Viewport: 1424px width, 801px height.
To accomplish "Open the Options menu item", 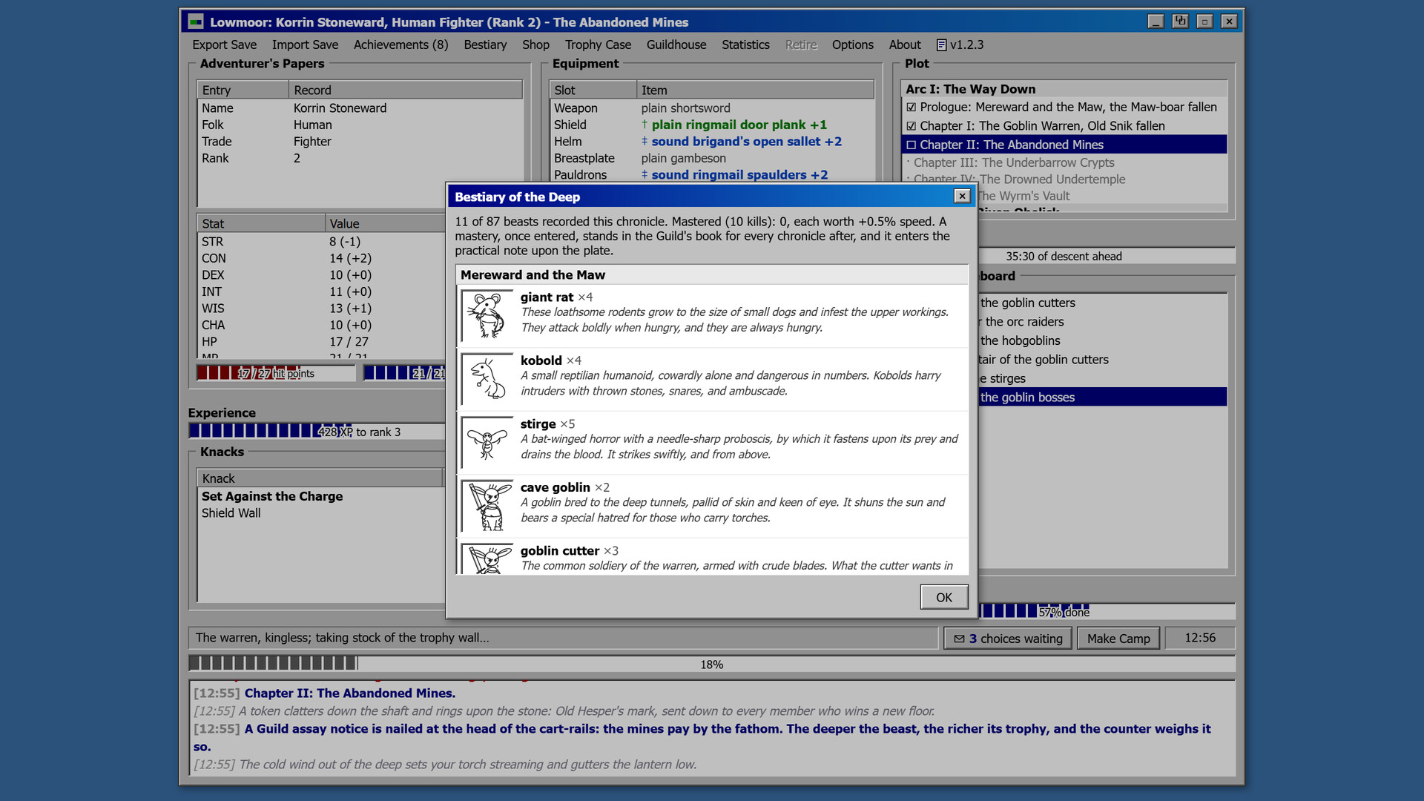I will 852,44.
